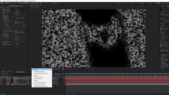The image size is (169, 95).
Task: Click the current timecode display in timeline
Action: [4, 74]
